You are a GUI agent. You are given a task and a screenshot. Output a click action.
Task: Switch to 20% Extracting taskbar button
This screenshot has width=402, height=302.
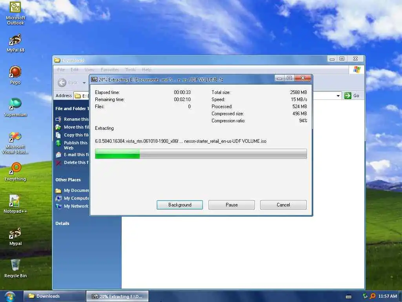[x=117, y=296]
